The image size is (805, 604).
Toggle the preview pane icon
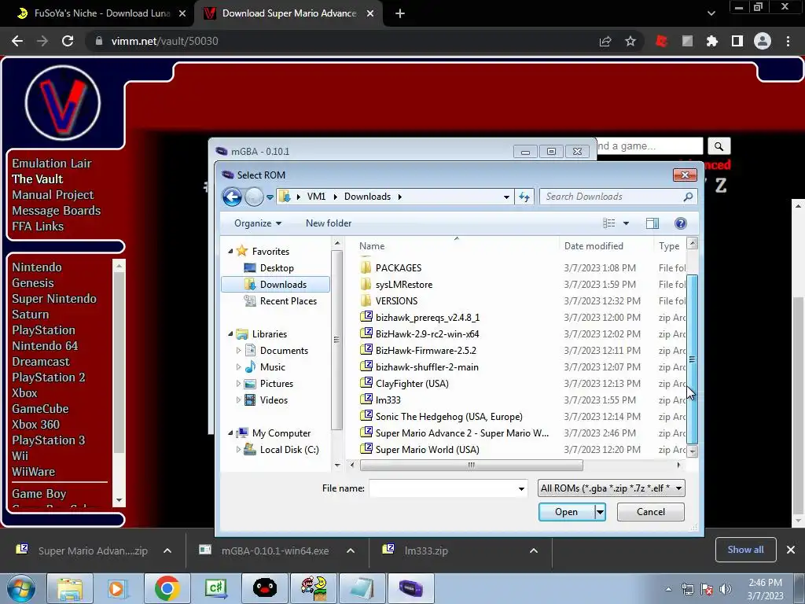[x=652, y=223]
